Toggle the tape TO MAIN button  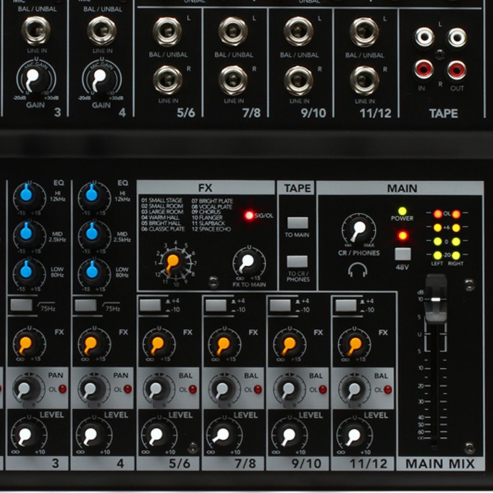coord(297,223)
